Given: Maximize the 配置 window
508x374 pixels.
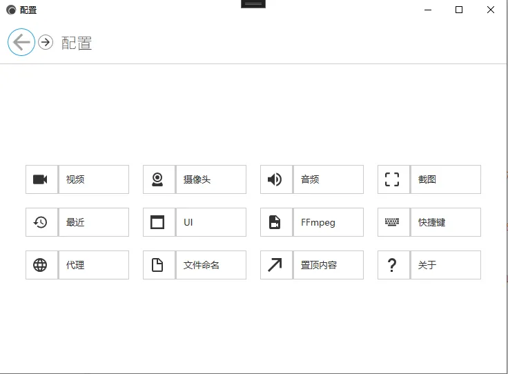Looking at the screenshot, I should tap(459, 10).
